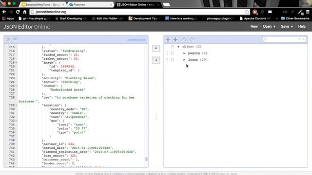Click browser forward arrow

(x=11, y=12)
